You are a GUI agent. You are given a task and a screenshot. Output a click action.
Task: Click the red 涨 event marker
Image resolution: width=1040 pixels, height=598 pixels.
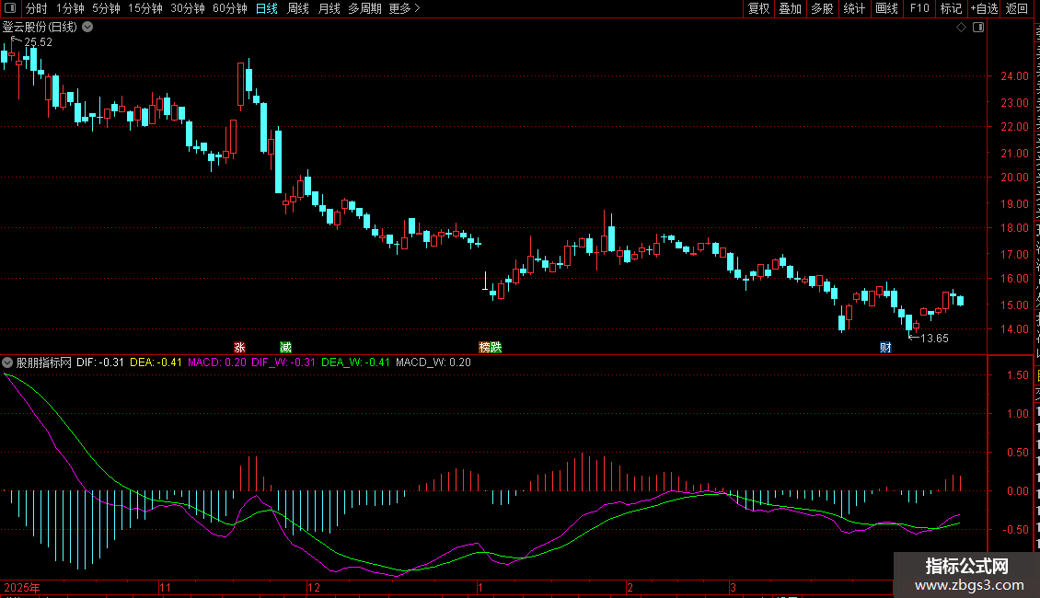click(x=239, y=348)
